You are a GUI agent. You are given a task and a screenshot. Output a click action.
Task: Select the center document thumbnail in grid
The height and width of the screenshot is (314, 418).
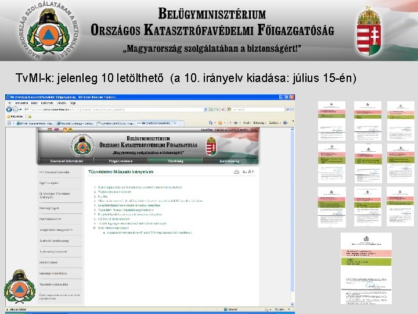pos(368,163)
